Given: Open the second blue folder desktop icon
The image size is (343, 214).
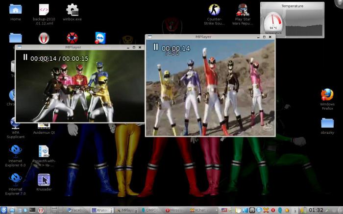Looking at the screenshot, I should [x=15, y=38].
